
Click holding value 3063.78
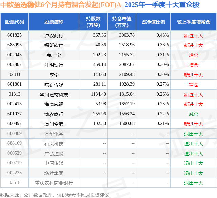coord(127,35)
